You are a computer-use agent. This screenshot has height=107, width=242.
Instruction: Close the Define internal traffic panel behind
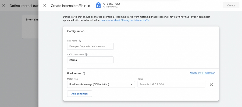pos(3,5)
